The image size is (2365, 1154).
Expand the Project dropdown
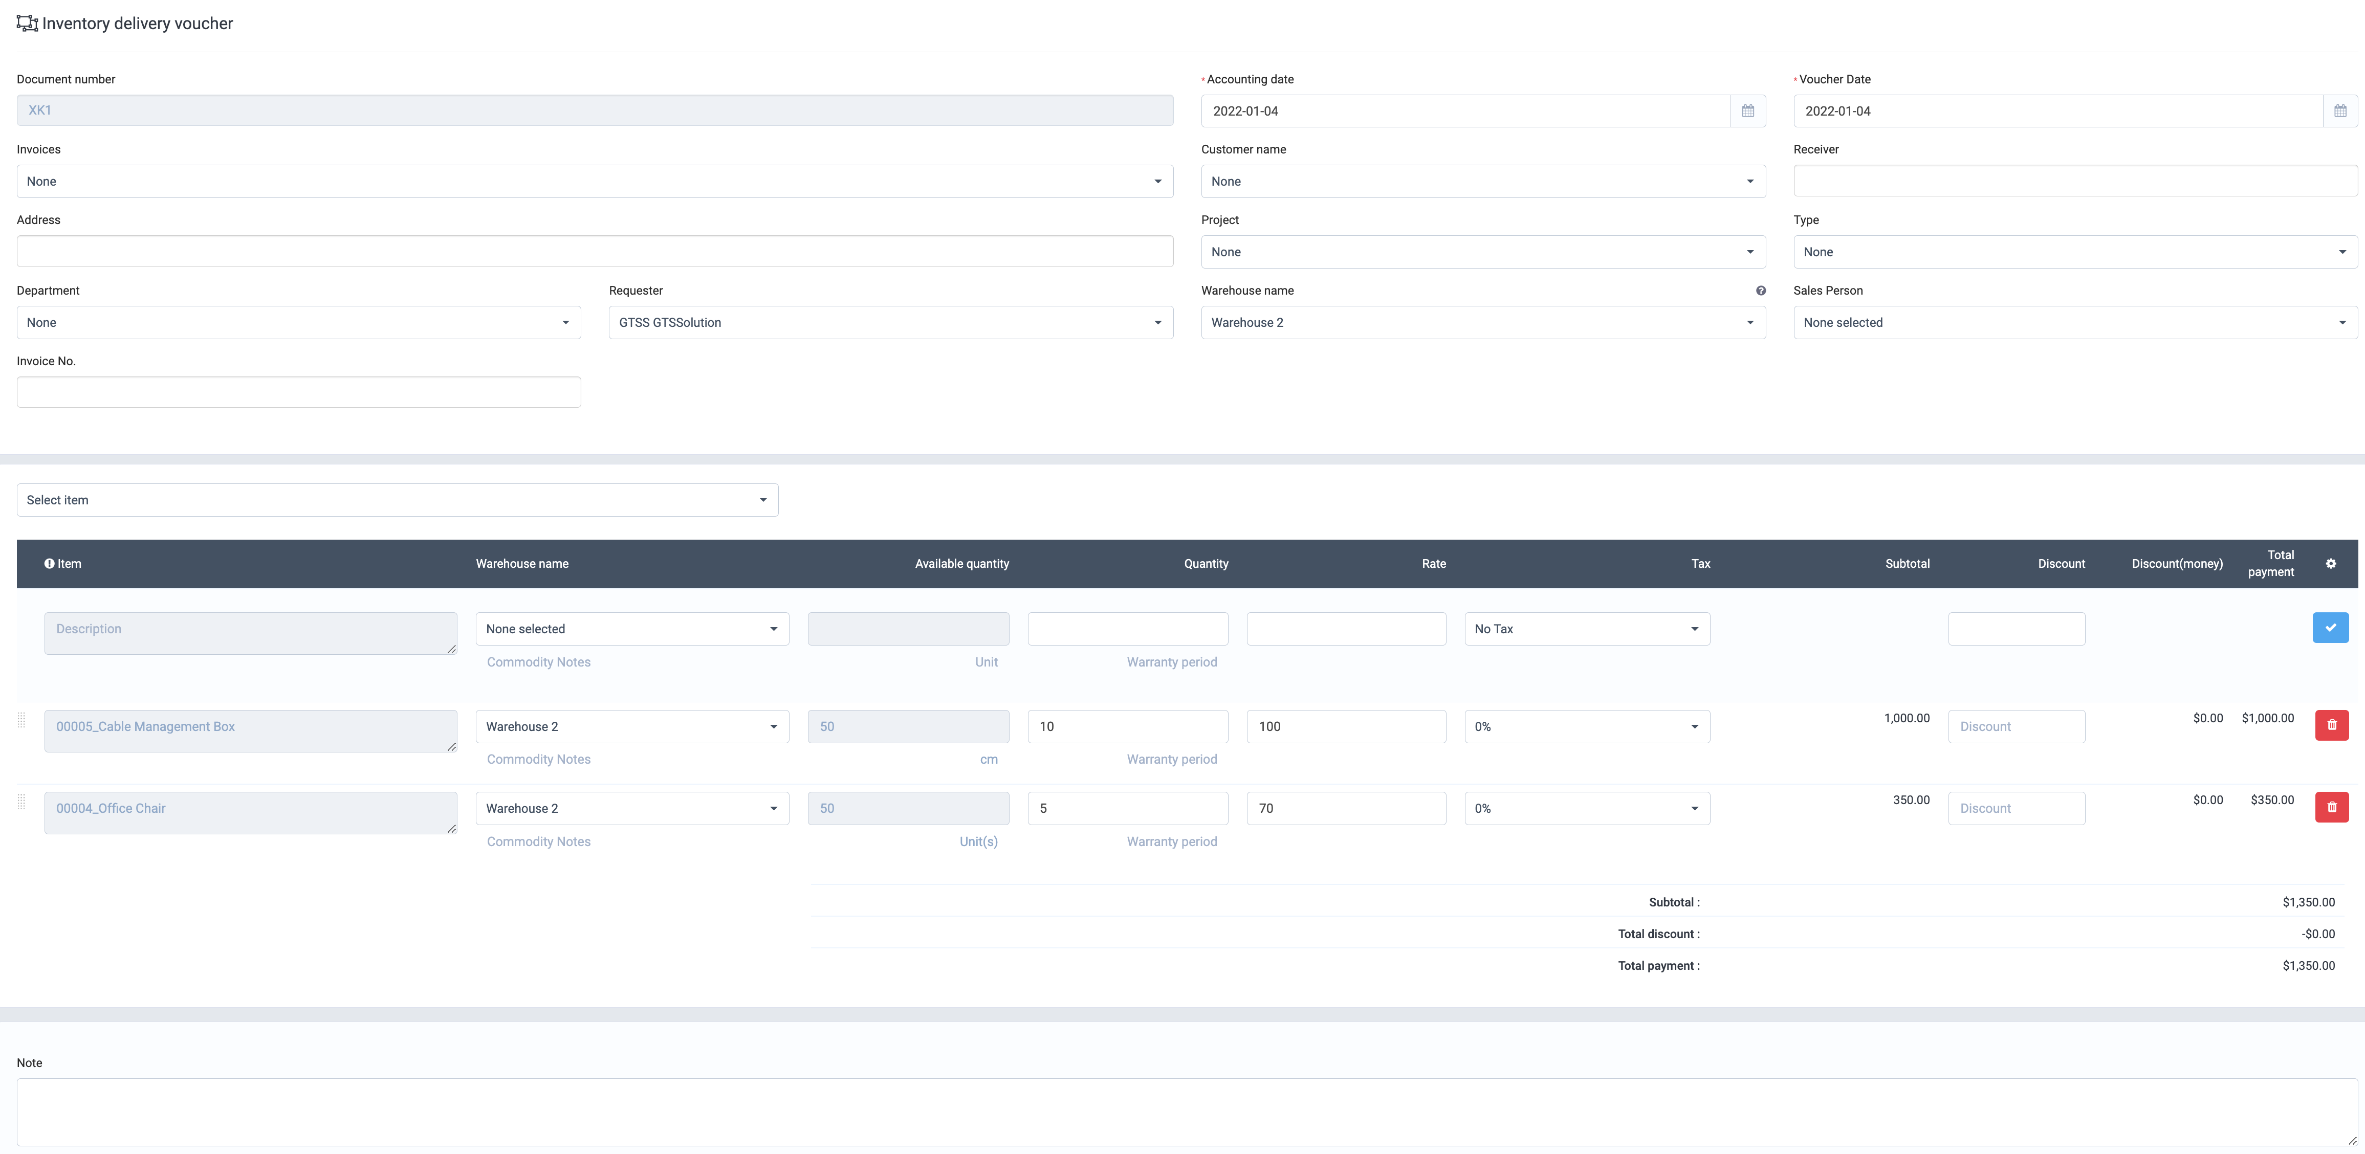pos(1483,253)
